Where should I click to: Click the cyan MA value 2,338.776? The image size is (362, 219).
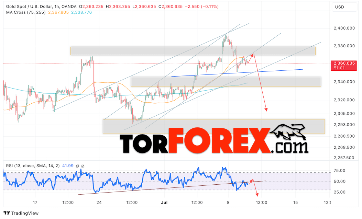pos(81,12)
